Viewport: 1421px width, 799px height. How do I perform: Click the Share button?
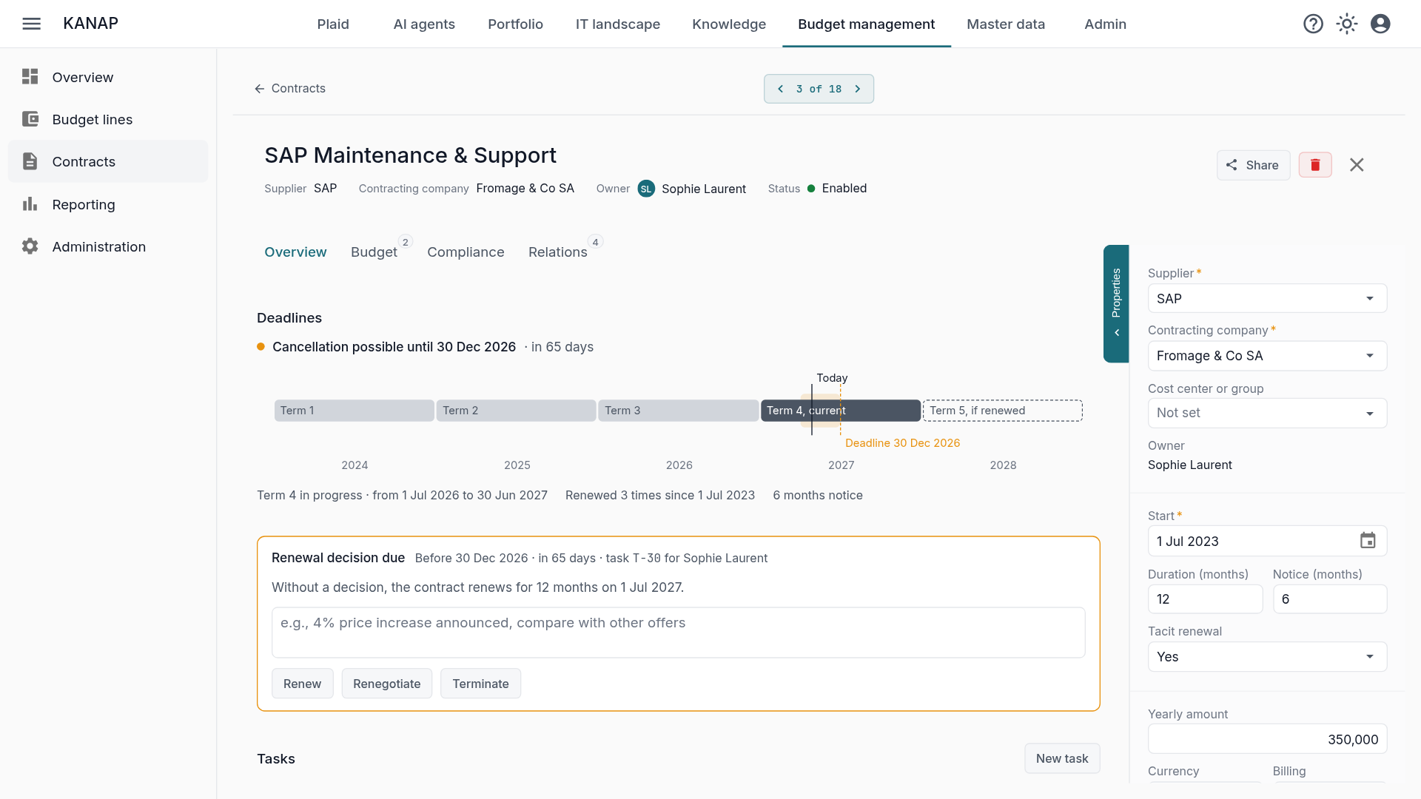tap(1253, 165)
